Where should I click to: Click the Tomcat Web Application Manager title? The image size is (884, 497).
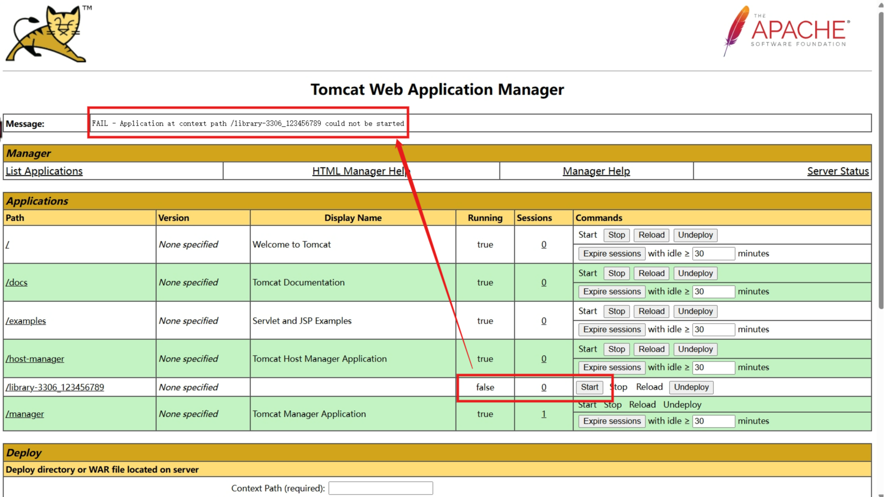tap(437, 89)
